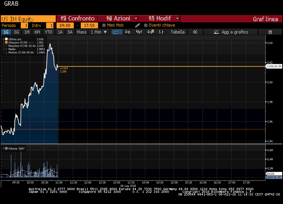Image resolution: width=283 pixels, height=204 pixels.
Task: Open the 96) Azioni dropdown arrow
Action: coord(136,18)
